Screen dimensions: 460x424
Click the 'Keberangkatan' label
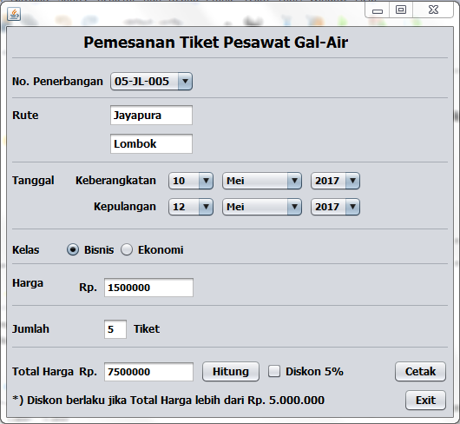(x=115, y=181)
